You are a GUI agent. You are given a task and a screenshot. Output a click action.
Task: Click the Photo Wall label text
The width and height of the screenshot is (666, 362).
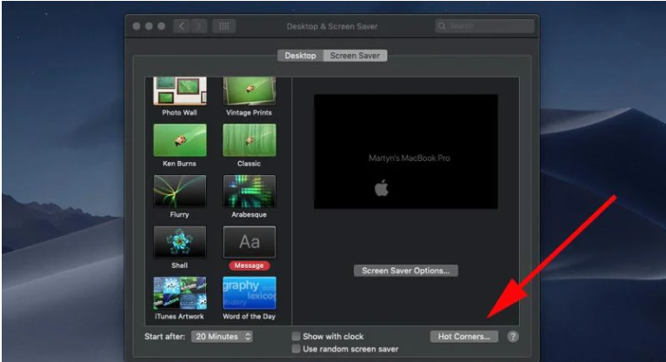tap(179, 112)
